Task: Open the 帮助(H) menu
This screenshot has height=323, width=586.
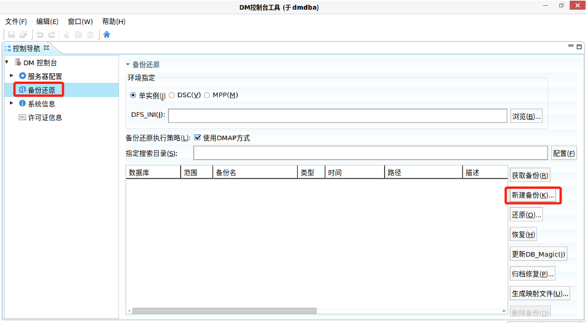Action: pos(114,22)
